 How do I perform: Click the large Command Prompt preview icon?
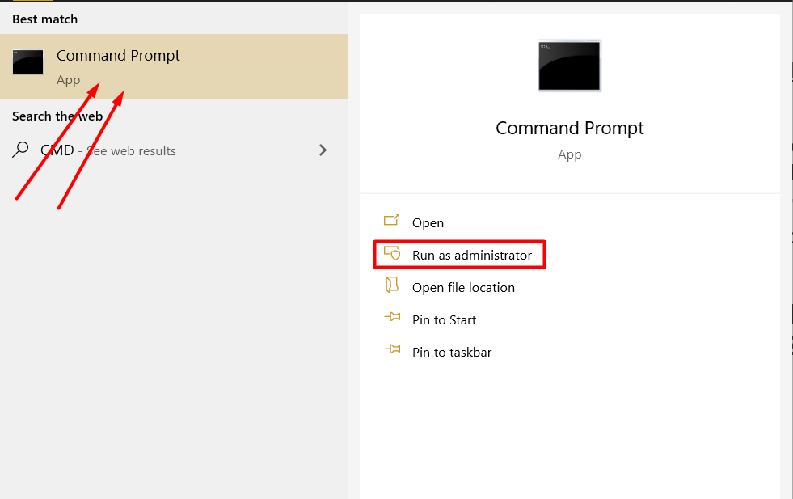569,66
